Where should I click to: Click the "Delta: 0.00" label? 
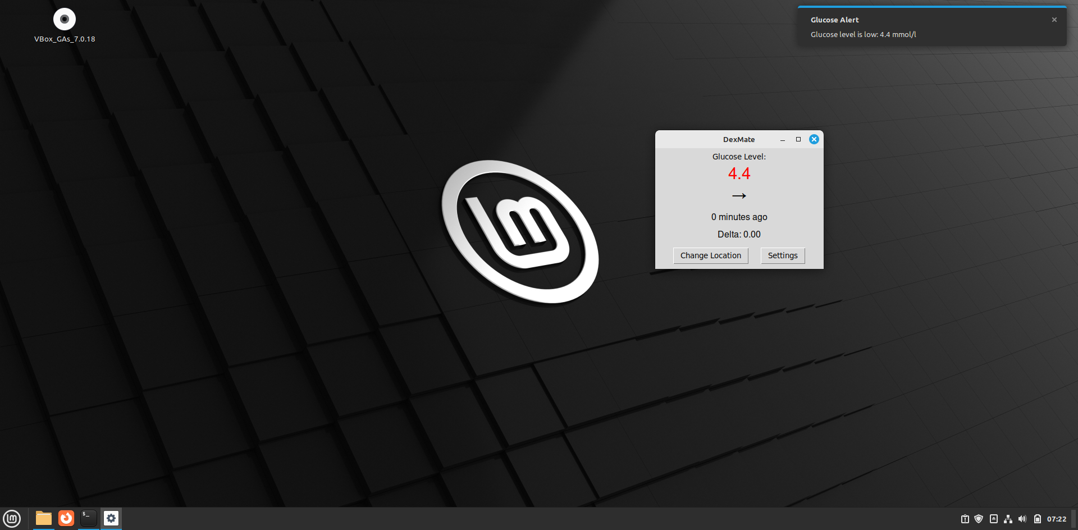click(x=739, y=234)
